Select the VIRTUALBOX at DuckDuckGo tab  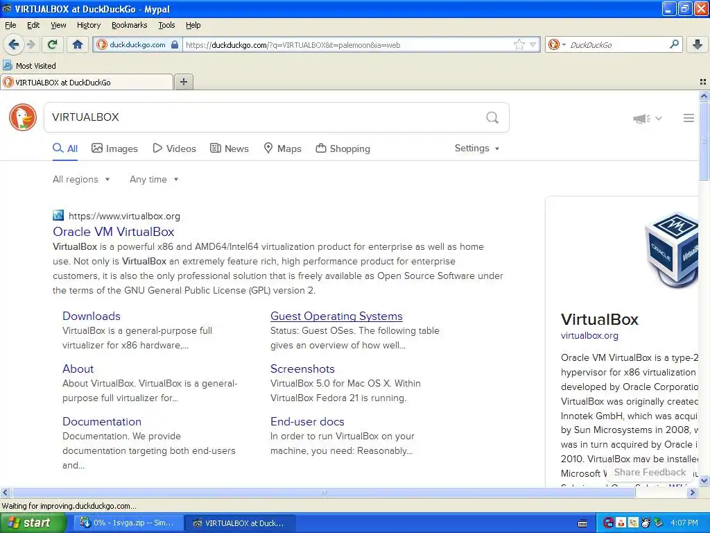tap(87, 82)
